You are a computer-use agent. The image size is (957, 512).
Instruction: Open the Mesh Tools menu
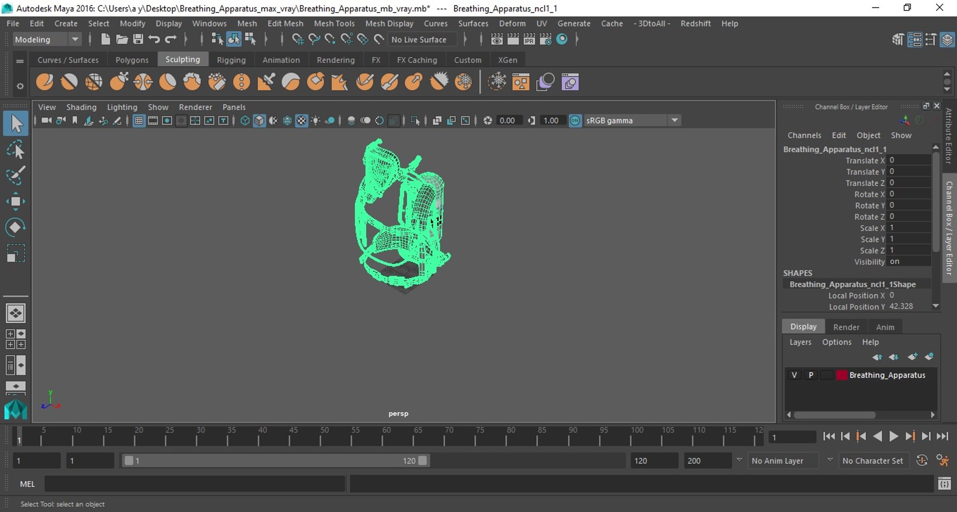(x=334, y=23)
